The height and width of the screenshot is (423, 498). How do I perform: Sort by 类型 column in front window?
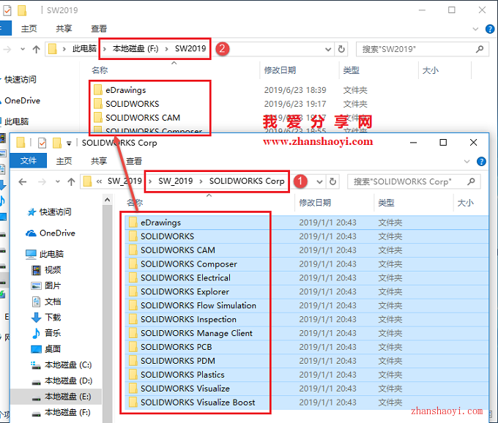(386, 203)
